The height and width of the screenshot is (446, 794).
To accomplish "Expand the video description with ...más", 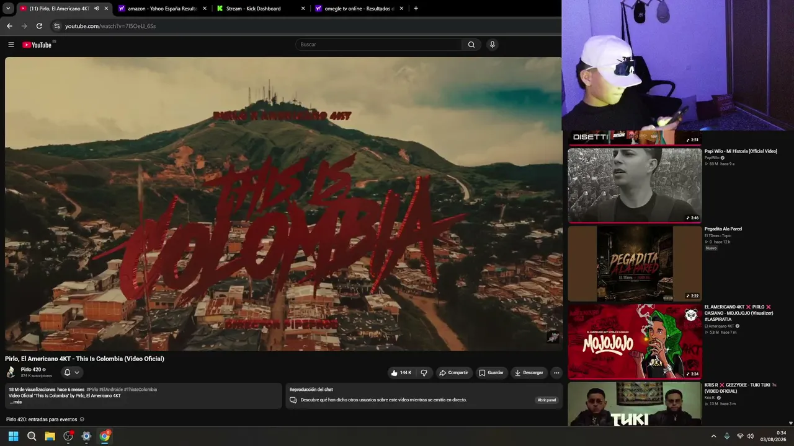I will (x=16, y=402).
